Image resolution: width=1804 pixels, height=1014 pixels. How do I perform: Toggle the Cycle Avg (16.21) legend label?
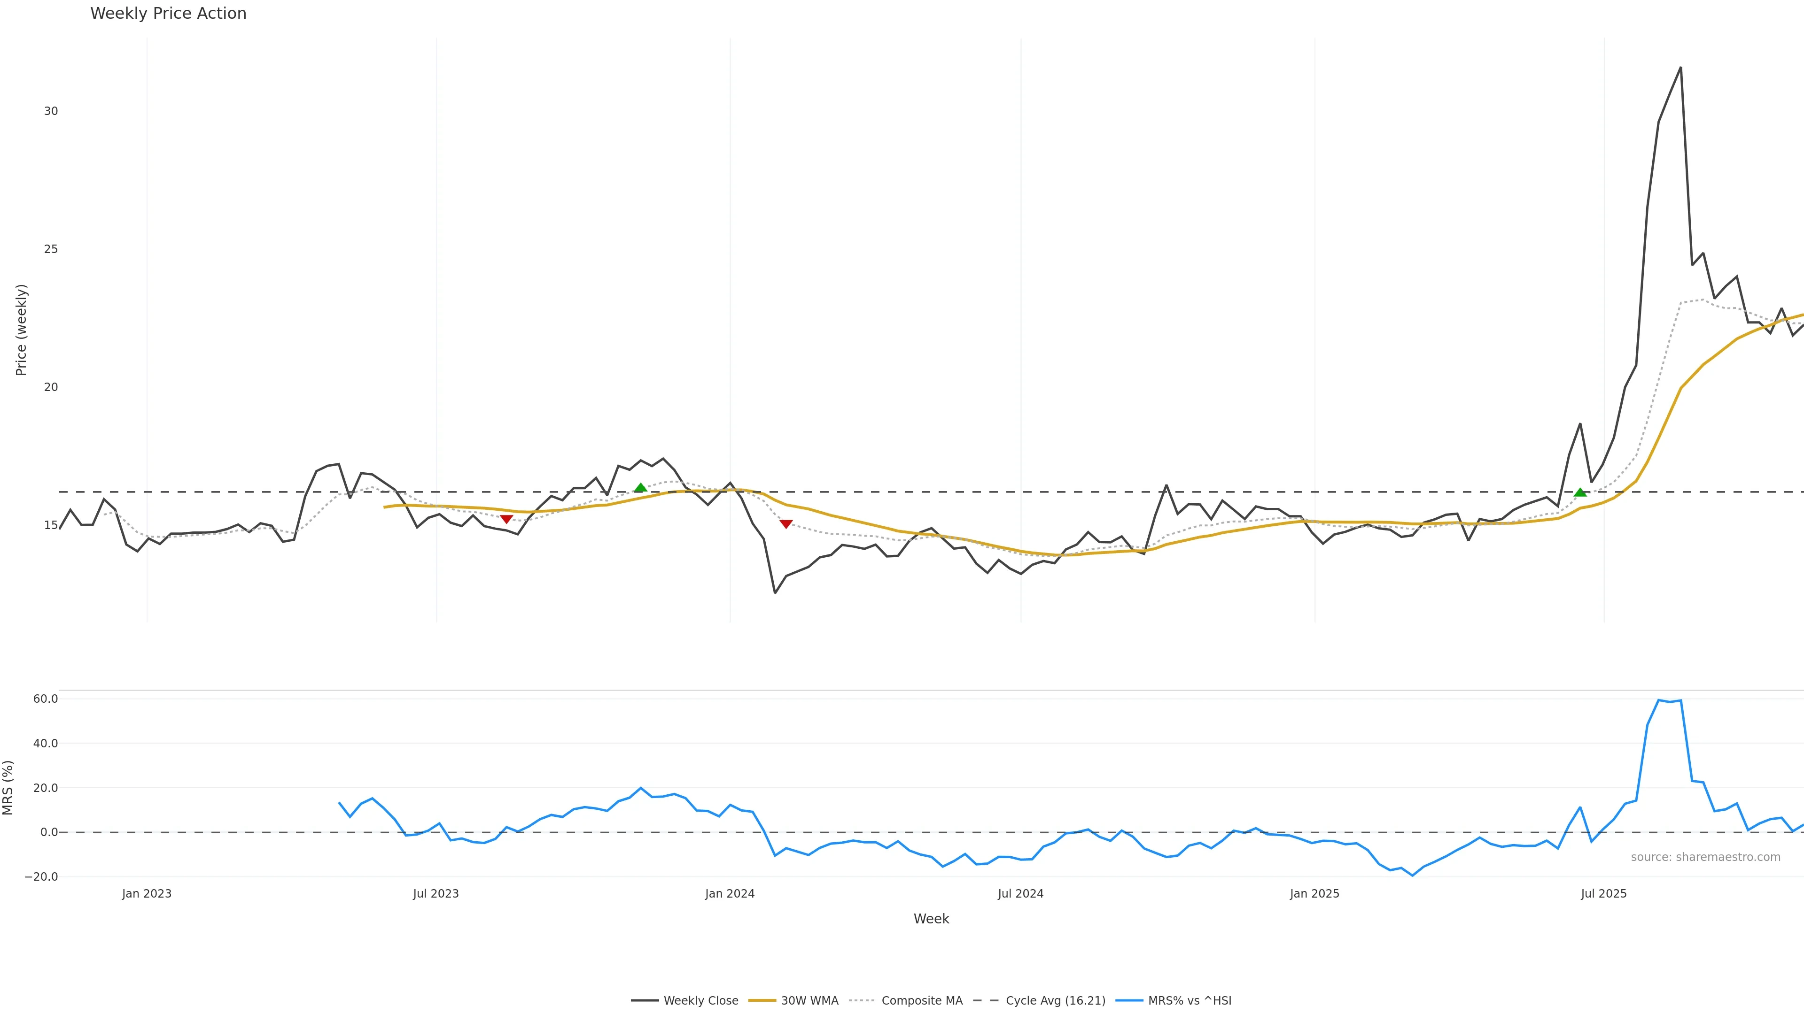tap(1055, 1001)
